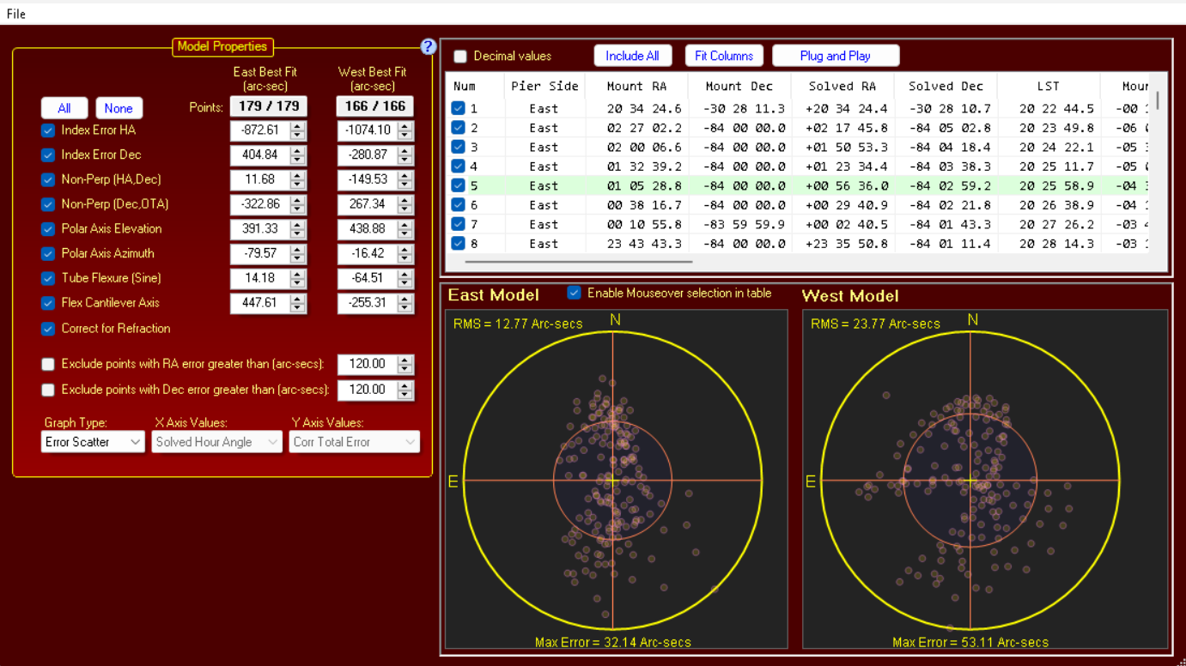Open the help question mark icon
Image resolution: width=1186 pixels, height=666 pixels.
pos(428,47)
